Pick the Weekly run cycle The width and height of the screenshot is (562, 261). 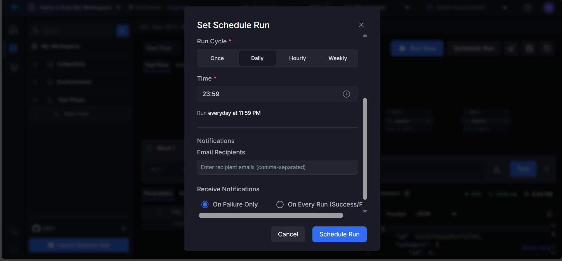[338, 58]
